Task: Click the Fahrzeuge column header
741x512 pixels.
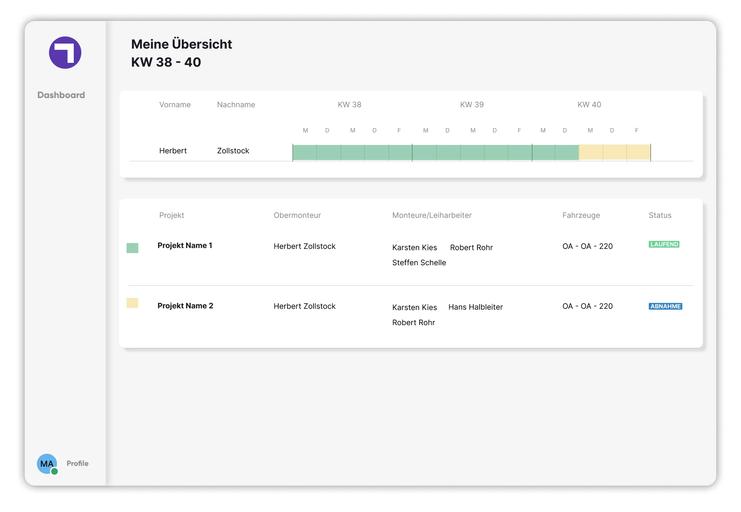Action: (581, 215)
